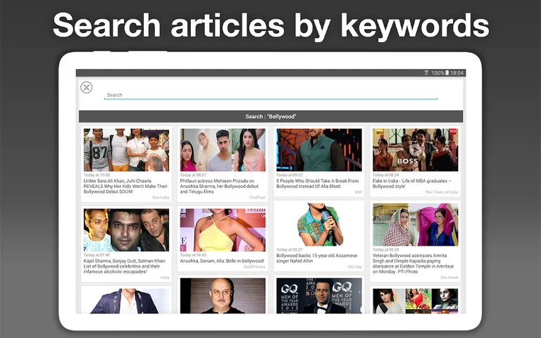Select 'Rediff News' source label

pyautogui.click(x=254, y=267)
